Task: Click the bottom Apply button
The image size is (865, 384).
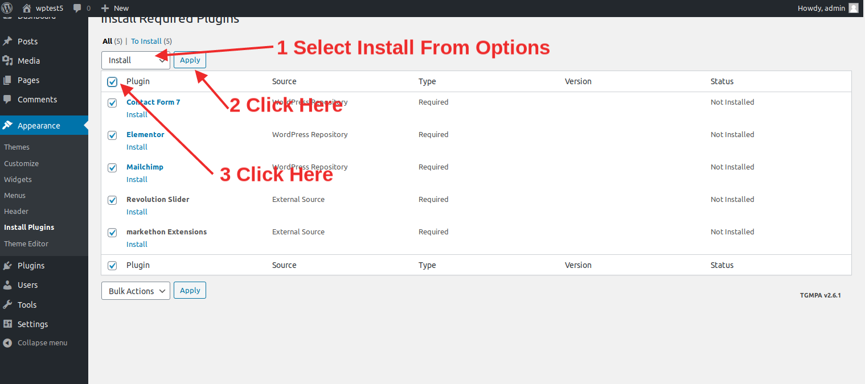Action: pyautogui.click(x=190, y=290)
